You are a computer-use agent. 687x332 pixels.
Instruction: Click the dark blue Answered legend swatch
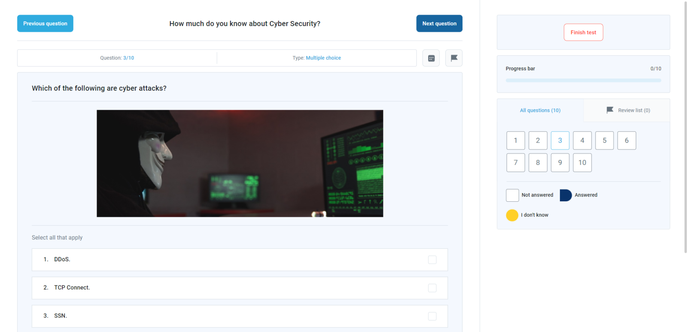(565, 195)
